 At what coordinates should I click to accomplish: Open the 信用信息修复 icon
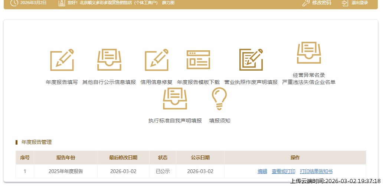[156, 60]
